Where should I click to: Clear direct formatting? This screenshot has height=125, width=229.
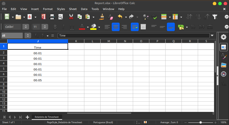tap(110, 17)
